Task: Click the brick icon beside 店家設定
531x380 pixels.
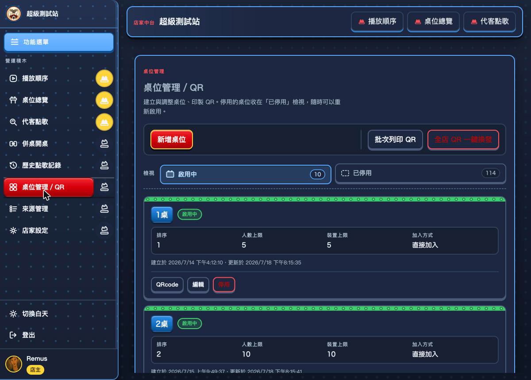Action: tap(104, 230)
